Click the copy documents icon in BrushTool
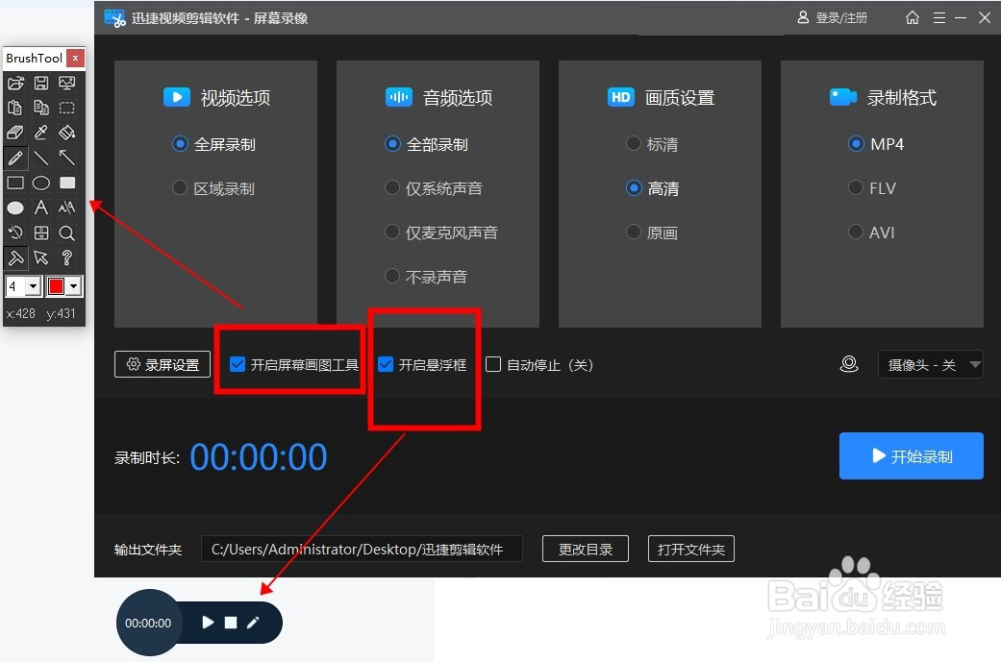Screen dimensions: 1001x662 [x=40, y=108]
